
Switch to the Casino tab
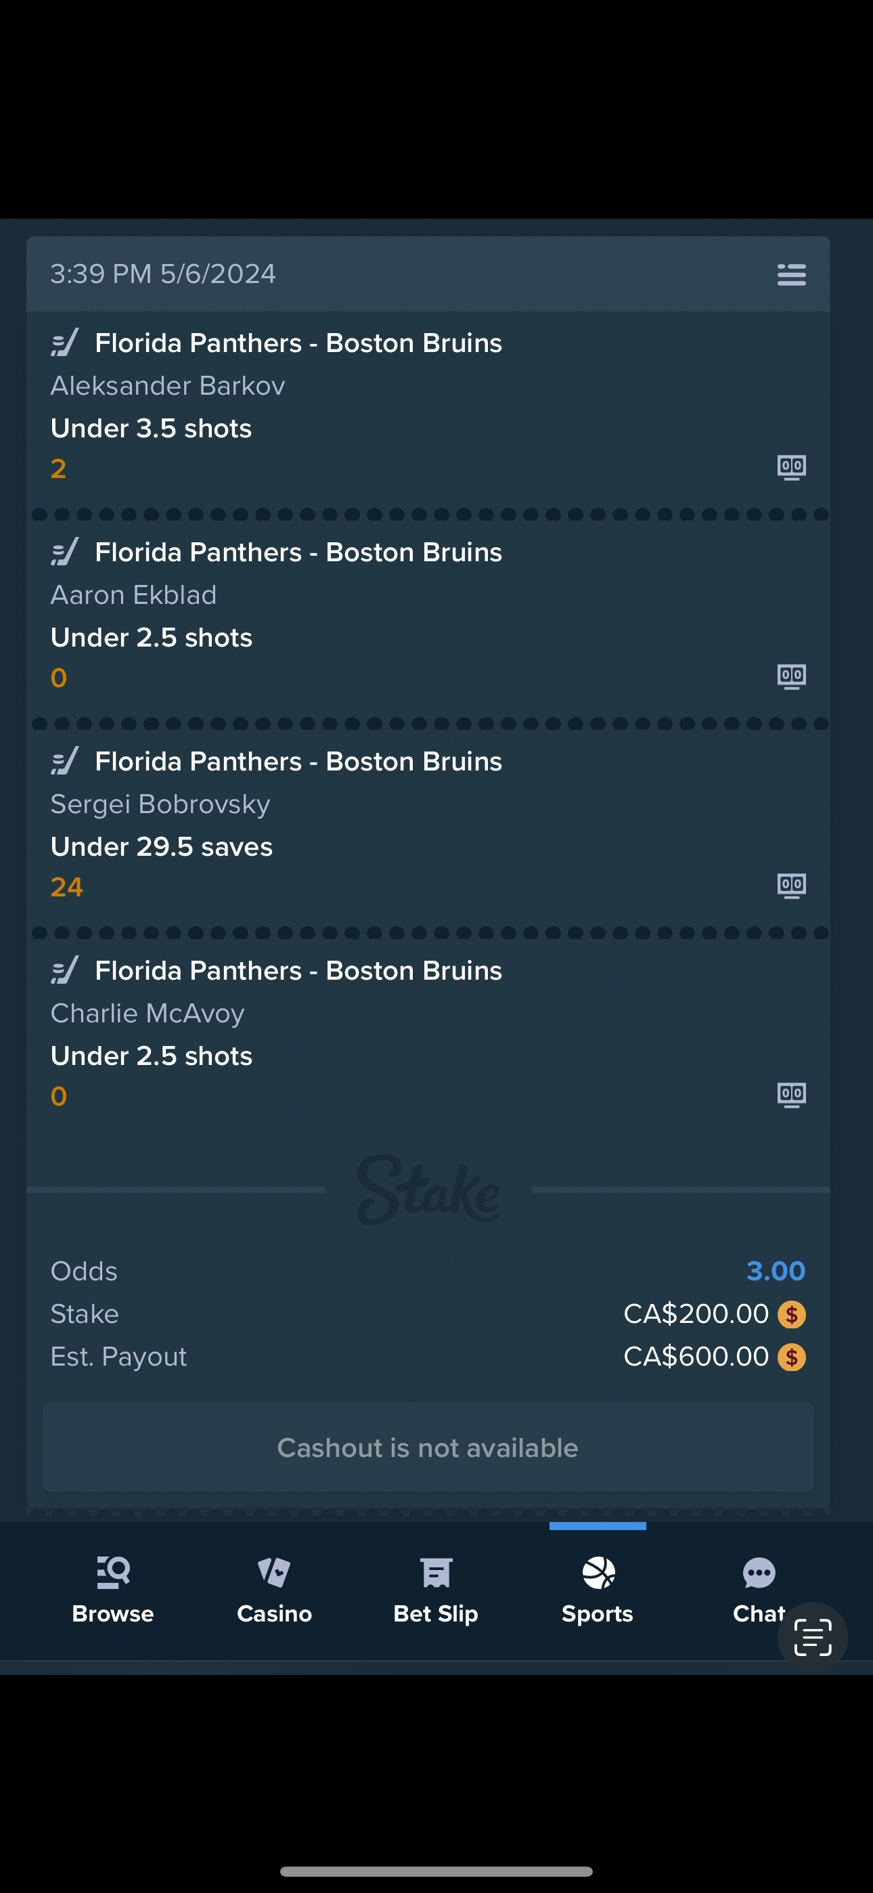pyautogui.click(x=274, y=1590)
